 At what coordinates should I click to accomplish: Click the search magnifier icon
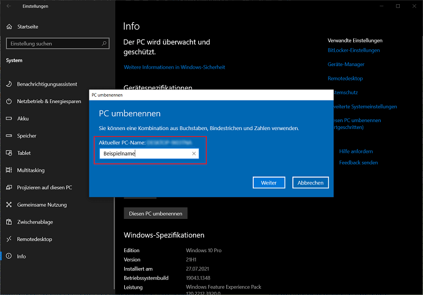coord(104,43)
